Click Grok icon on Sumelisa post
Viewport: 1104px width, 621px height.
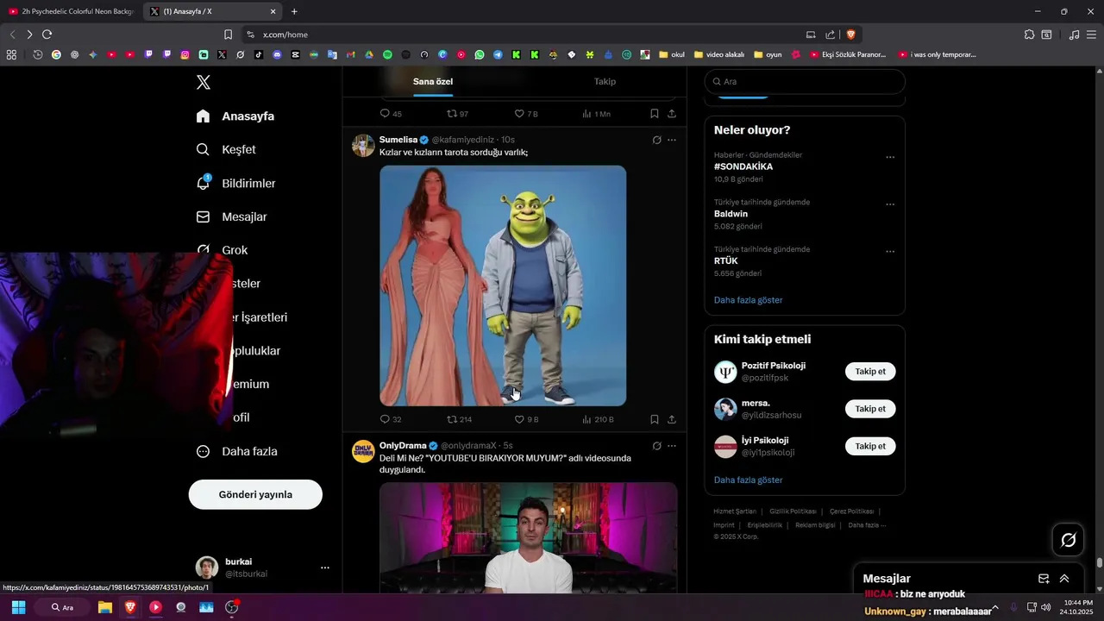656,140
